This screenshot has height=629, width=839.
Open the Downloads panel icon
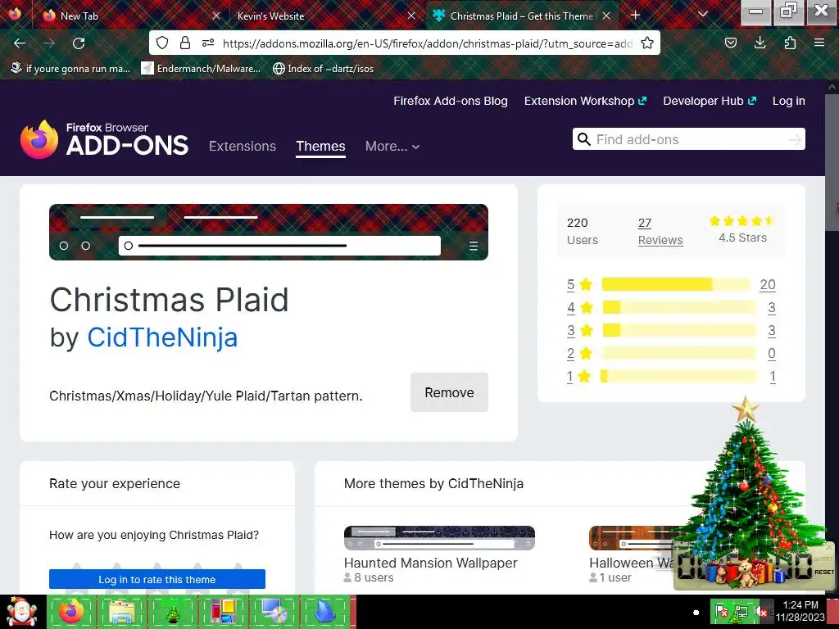[x=760, y=43]
